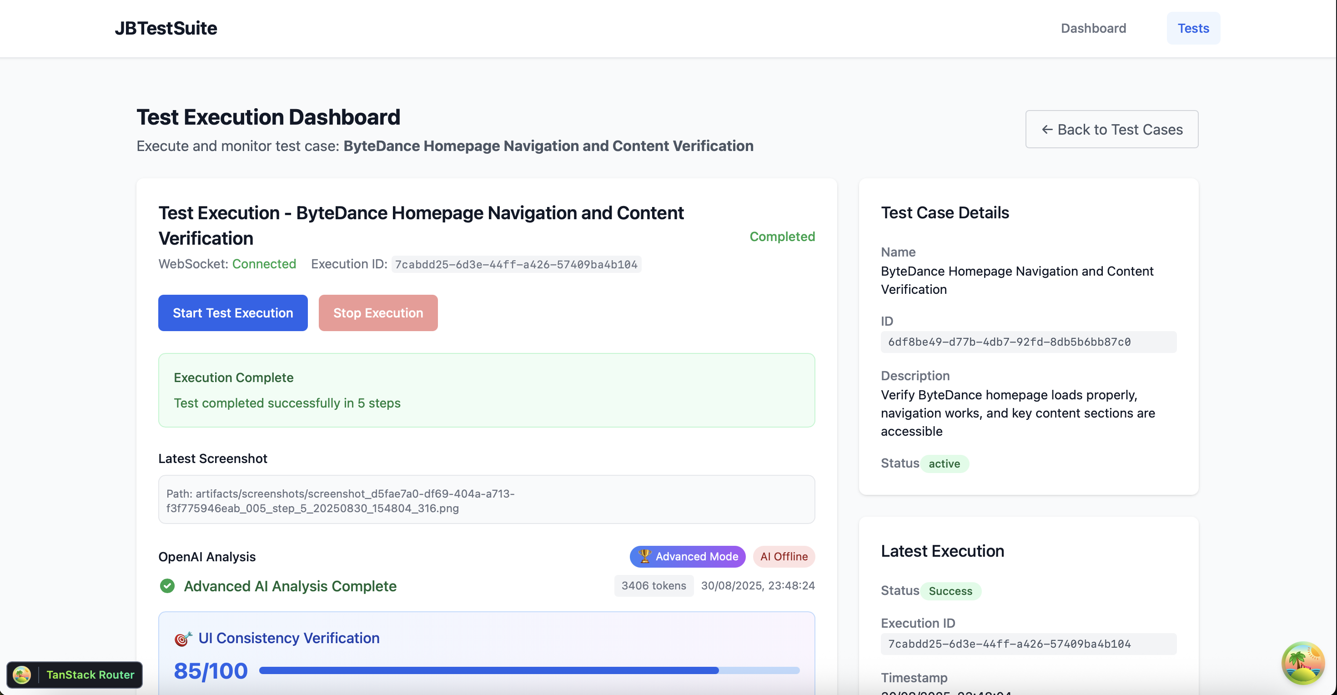Open the Dashboard nav item
This screenshot has width=1337, height=695.
point(1093,28)
